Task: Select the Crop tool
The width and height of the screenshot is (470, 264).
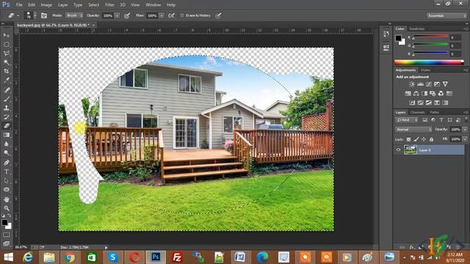Action: [7, 72]
